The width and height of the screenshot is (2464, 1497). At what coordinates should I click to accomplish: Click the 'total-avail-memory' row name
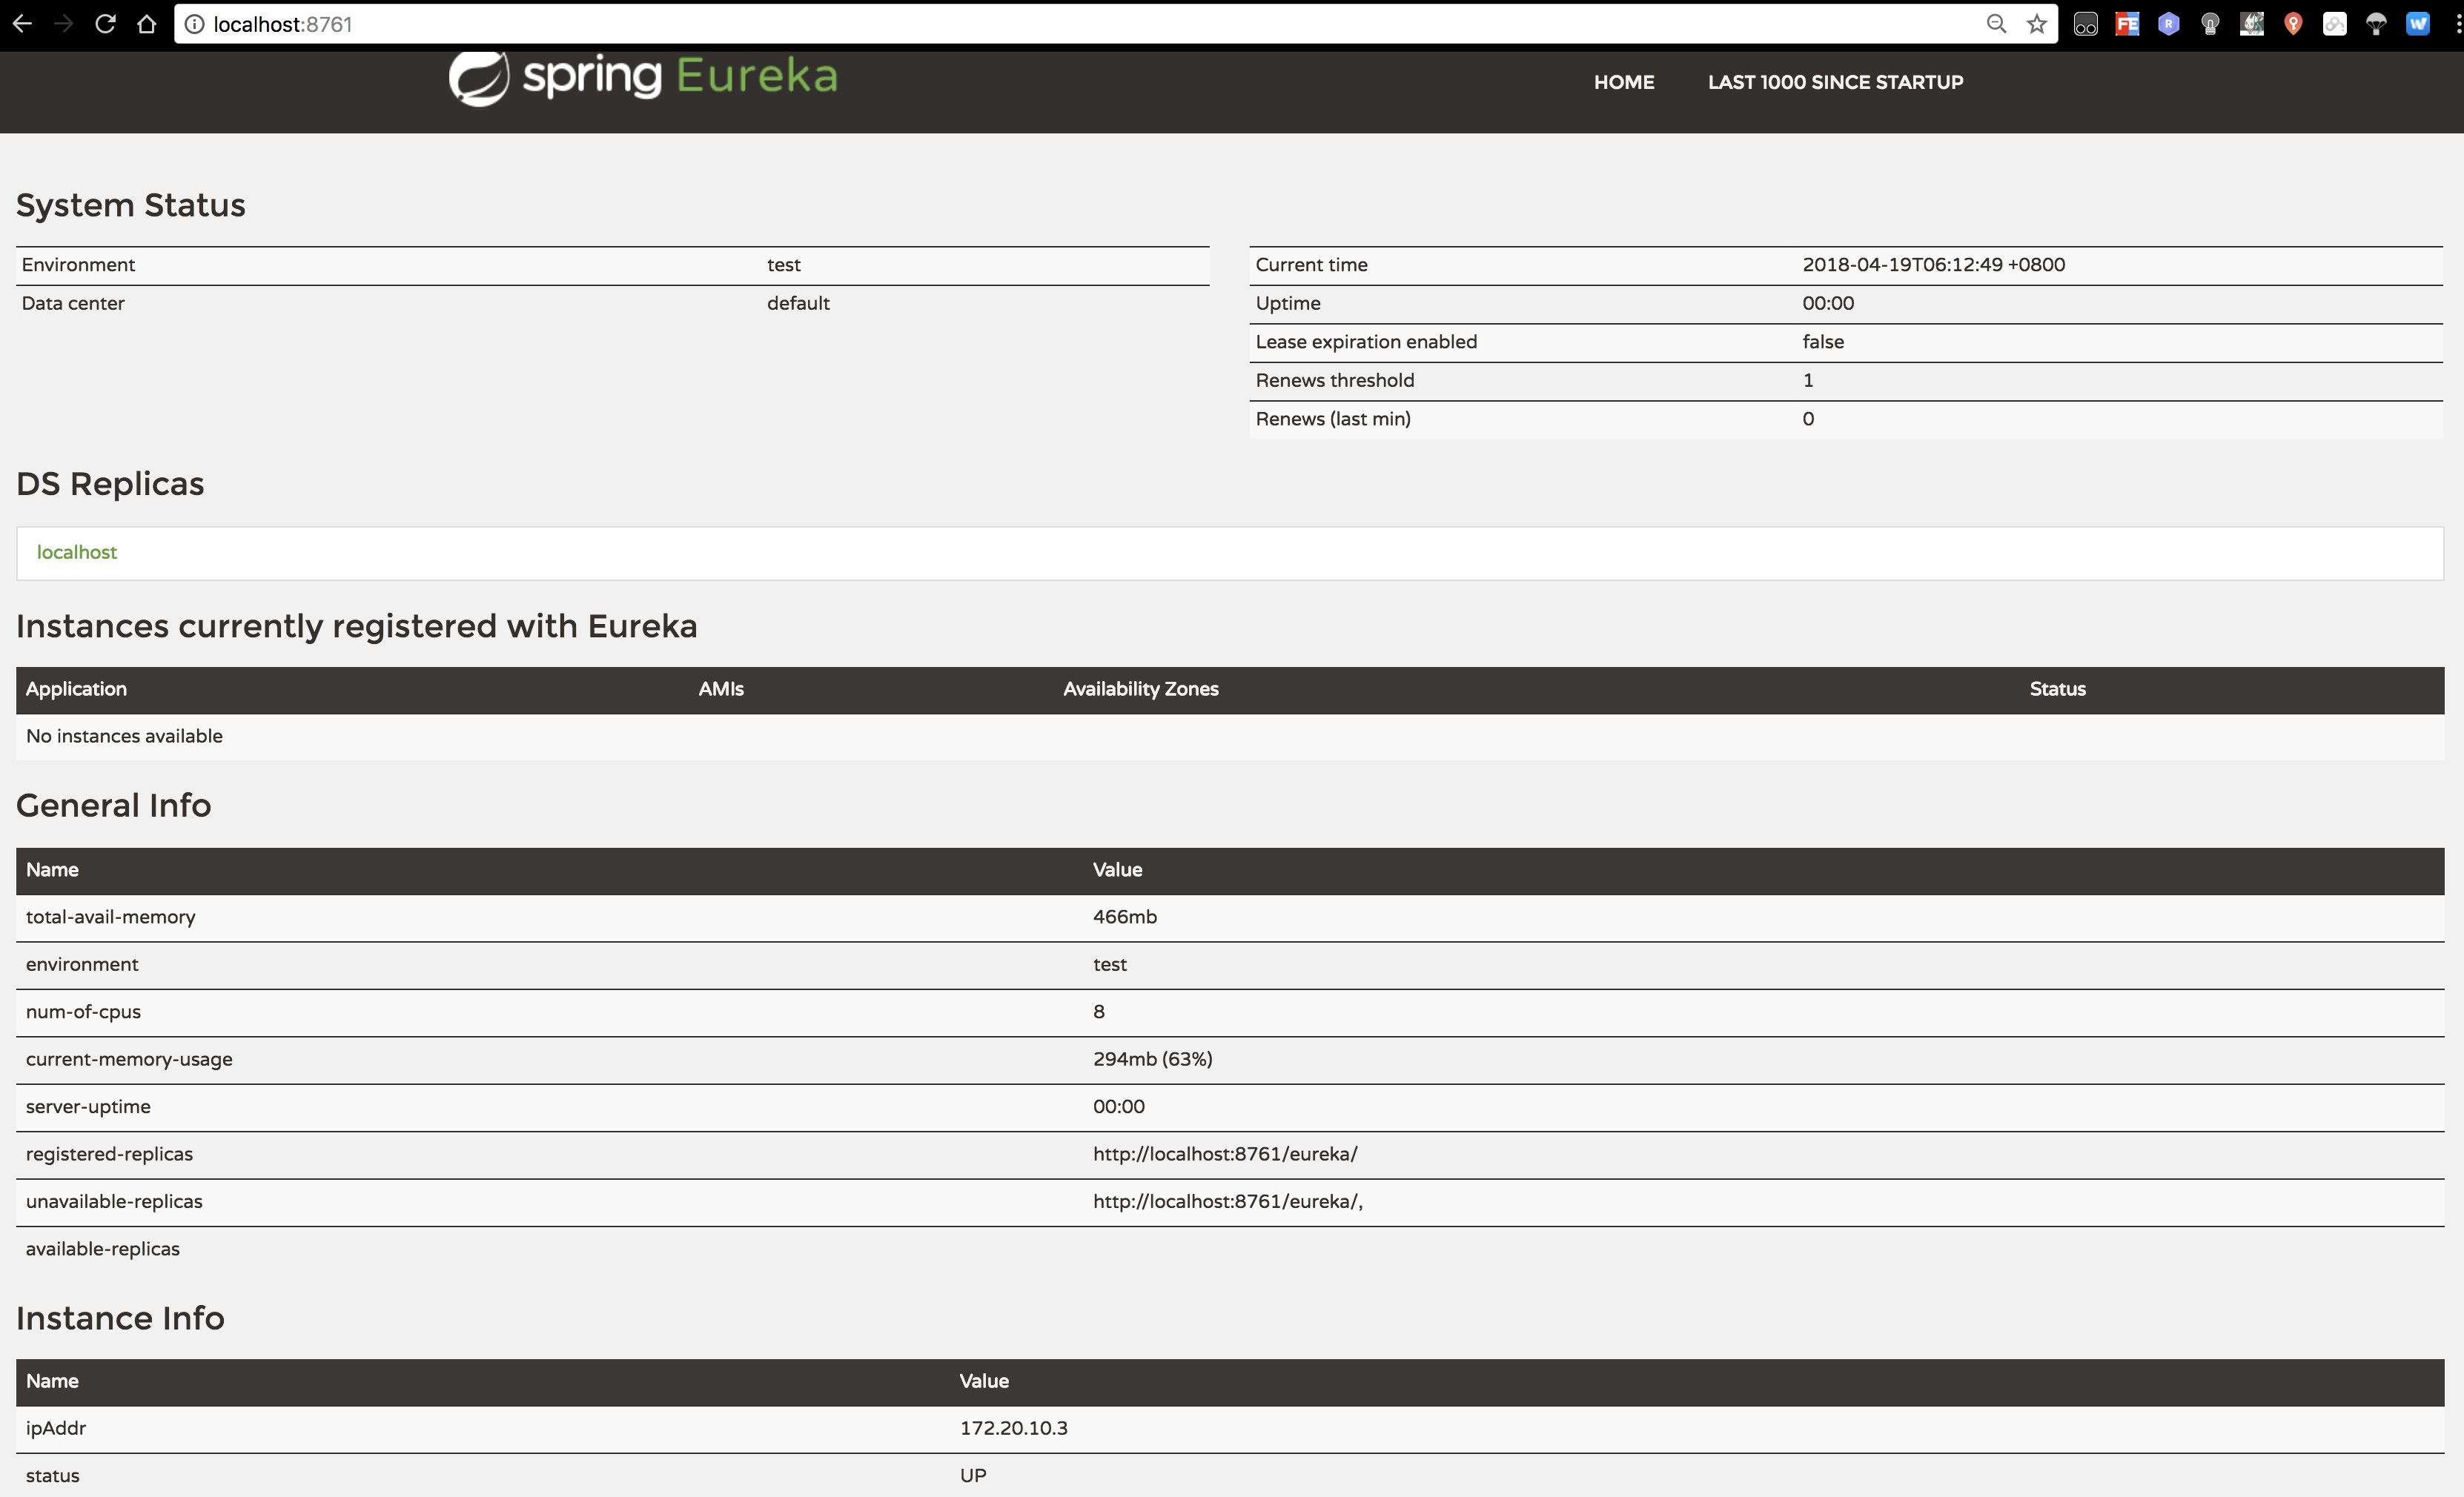[110, 917]
